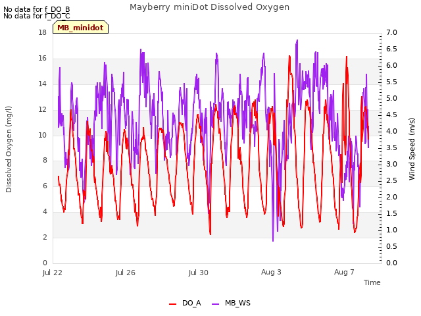
Task: Click the chart title Mayberry miniDot Dissolved Oxygen
Action: (209, 7)
